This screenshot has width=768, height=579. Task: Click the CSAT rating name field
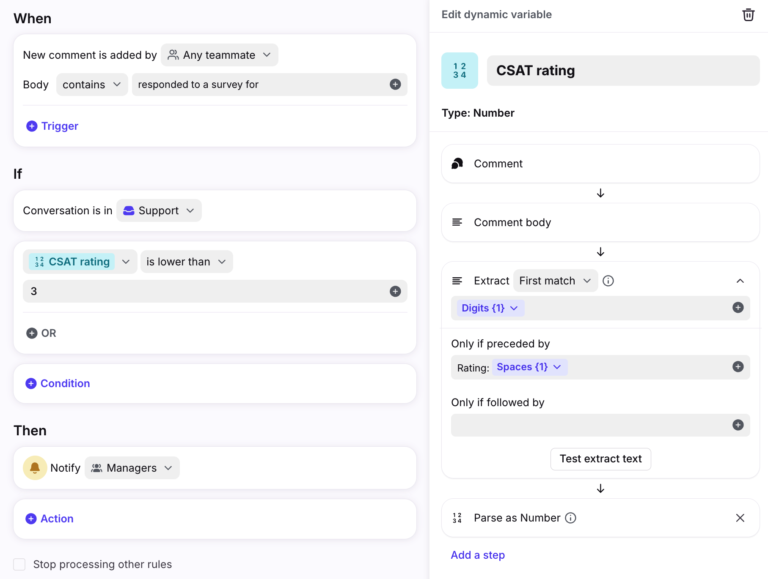point(623,71)
